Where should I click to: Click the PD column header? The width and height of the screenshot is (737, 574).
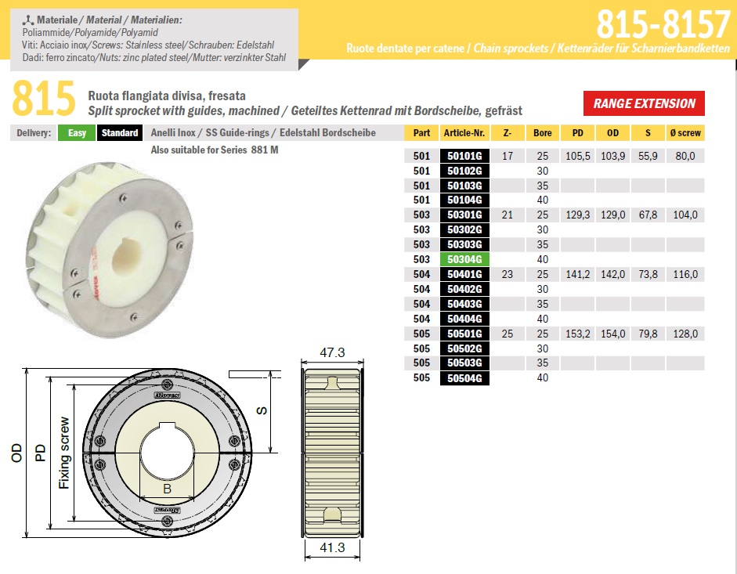577,133
